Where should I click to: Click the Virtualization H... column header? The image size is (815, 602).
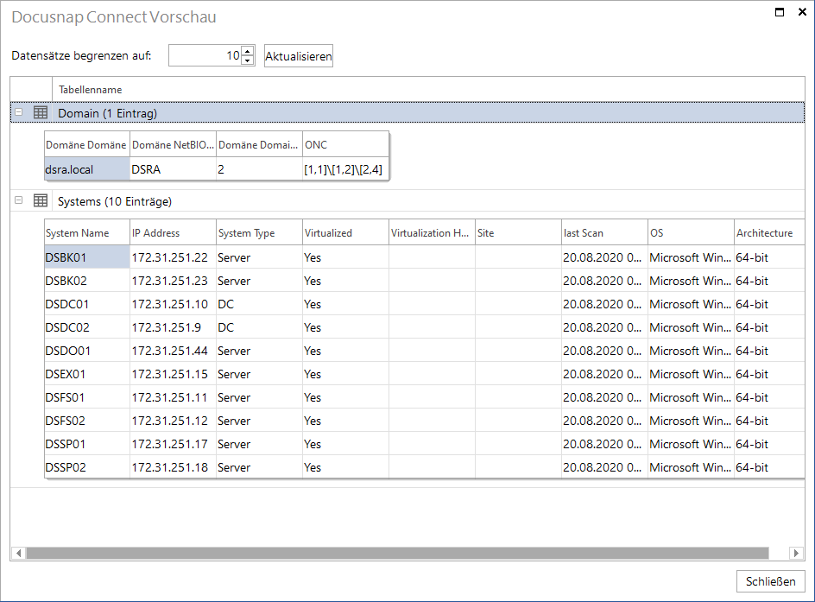(432, 233)
